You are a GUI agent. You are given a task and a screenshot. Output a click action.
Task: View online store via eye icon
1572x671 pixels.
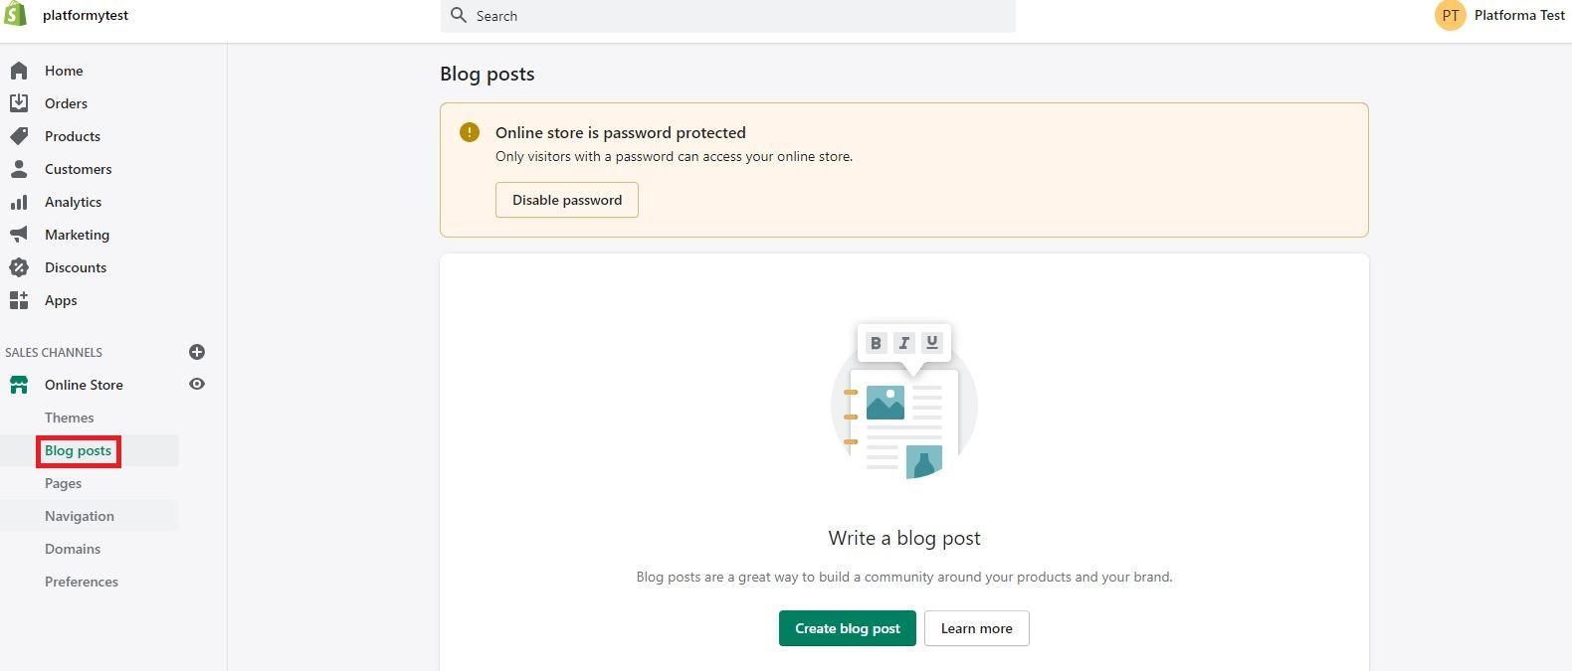pyautogui.click(x=197, y=384)
